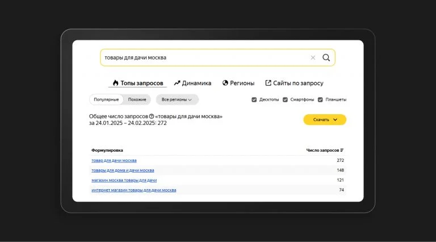
Task: Toggle the Смартфоны checkbox
Action: (x=285, y=99)
